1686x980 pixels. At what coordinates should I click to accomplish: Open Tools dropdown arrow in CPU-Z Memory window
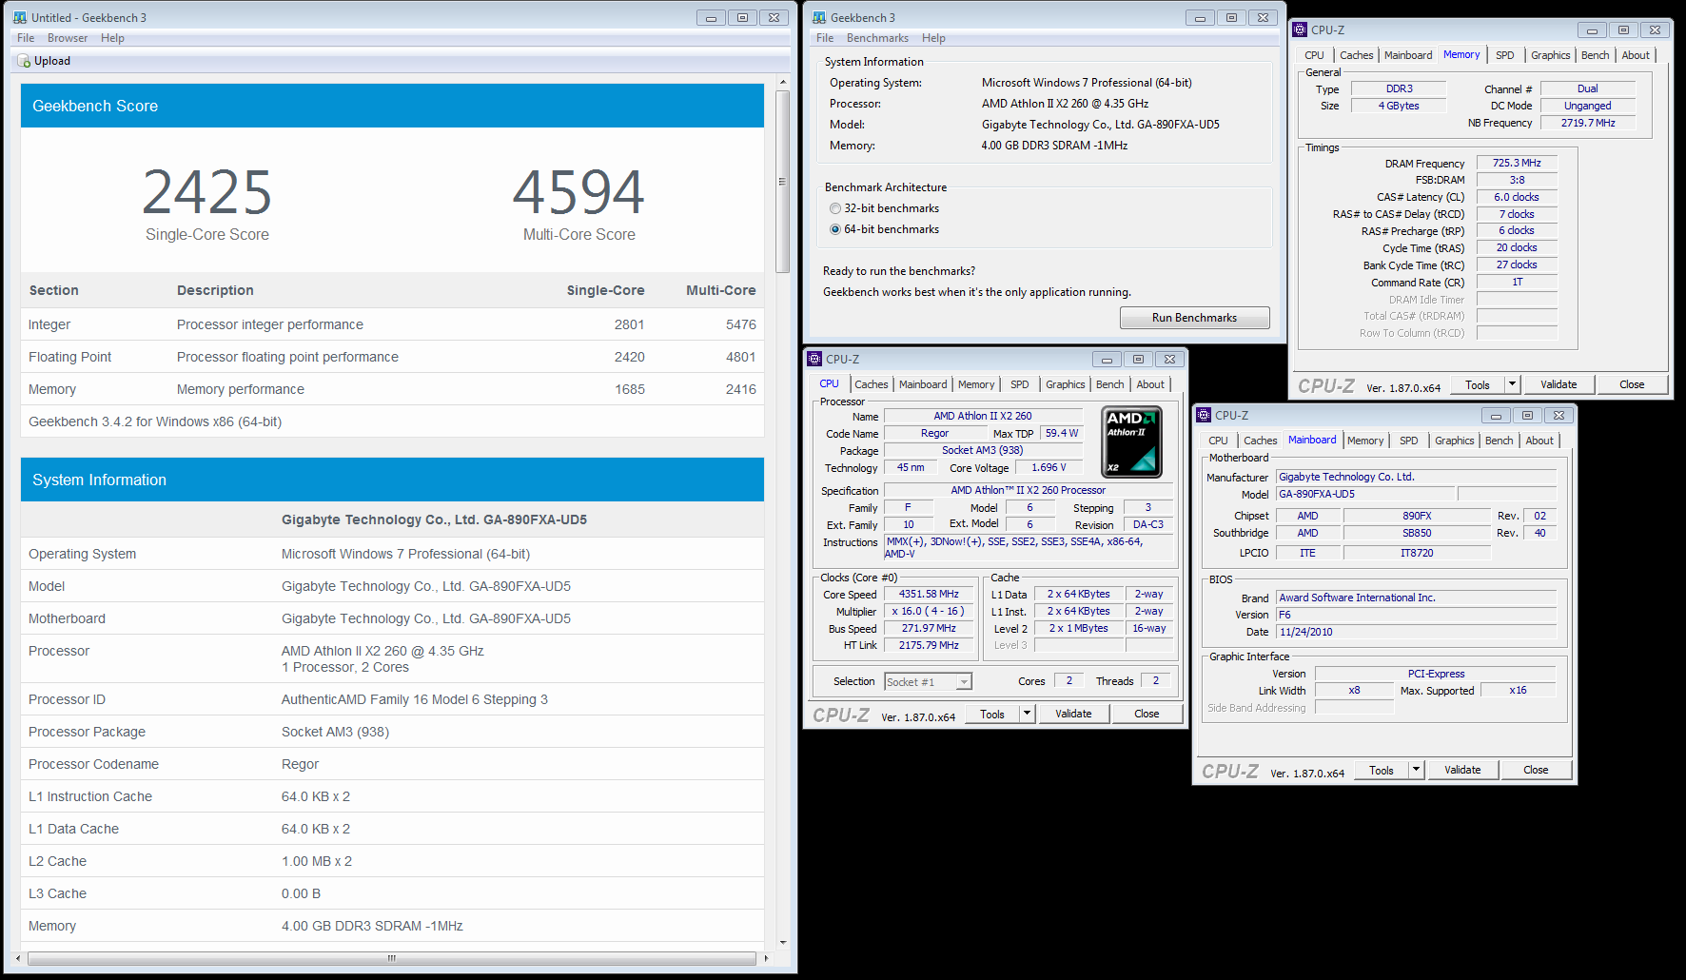click(x=1512, y=384)
